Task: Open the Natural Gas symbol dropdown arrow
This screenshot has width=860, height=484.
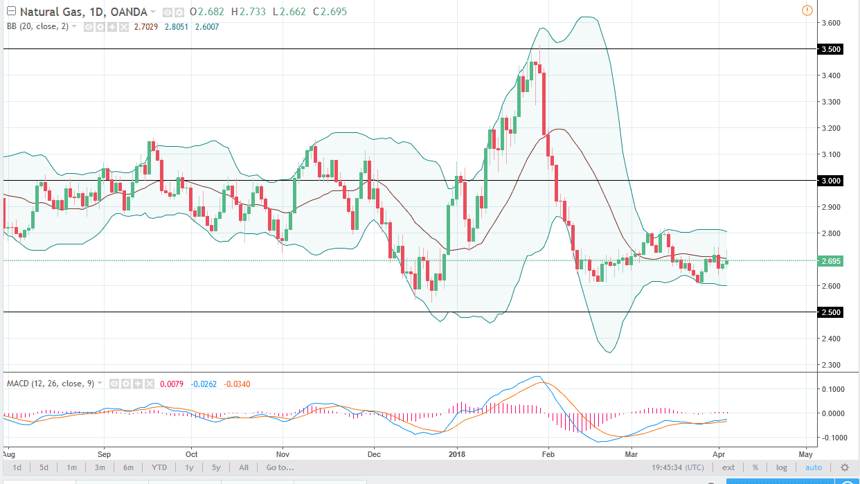Action: click(154, 12)
